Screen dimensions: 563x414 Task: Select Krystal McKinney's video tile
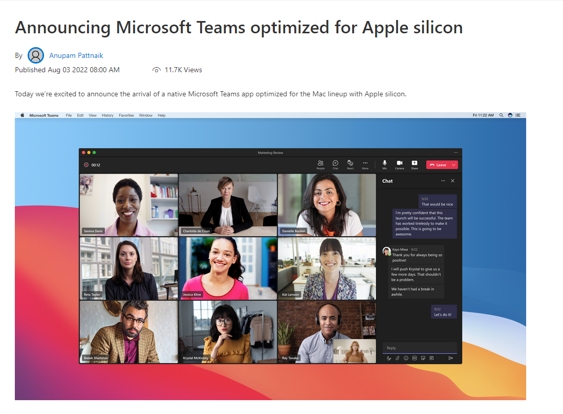pyautogui.click(x=228, y=332)
